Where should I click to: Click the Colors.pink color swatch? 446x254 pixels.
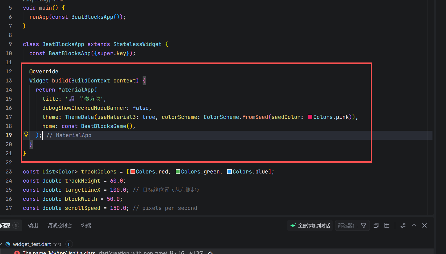[310, 117]
